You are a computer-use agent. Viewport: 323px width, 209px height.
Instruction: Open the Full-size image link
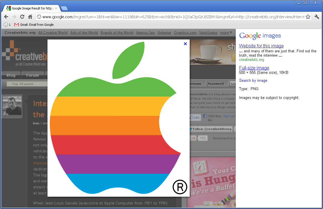[x=254, y=68]
